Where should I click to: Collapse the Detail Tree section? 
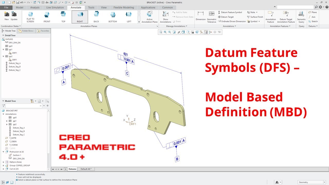point(3,35)
